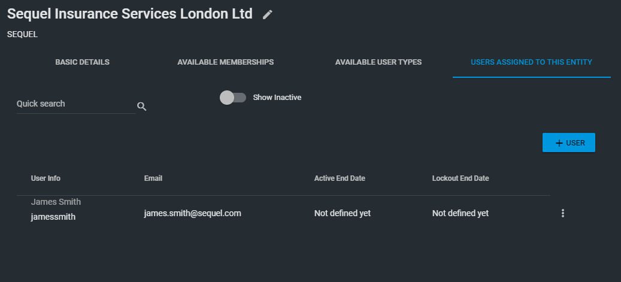Select the James Smith user name
The image size is (621, 282).
coord(56,202)
